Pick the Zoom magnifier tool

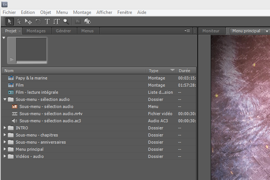(x=66, y=21)
